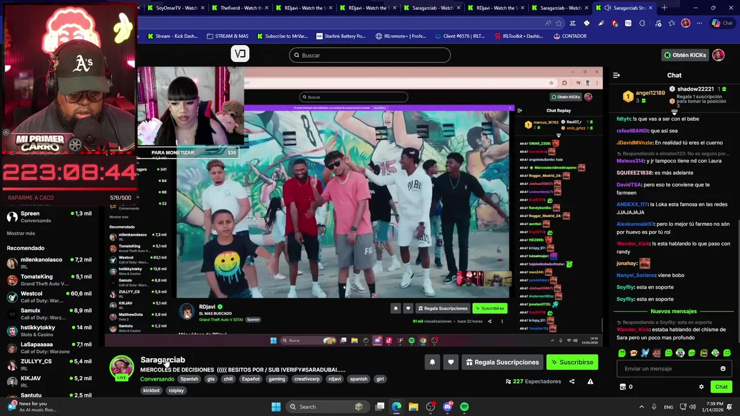Click the Windows taskbar Search box
Screen dimensions: 740x416
[x=327, y=407]
